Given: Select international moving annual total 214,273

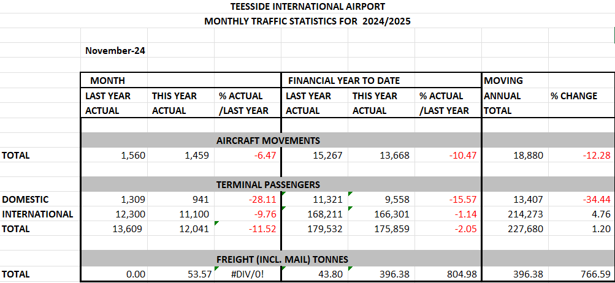Looking at the screenshot, I should tap(515, 214).
